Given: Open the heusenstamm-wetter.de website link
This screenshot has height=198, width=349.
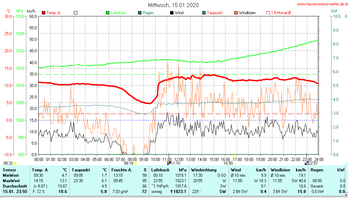Looking at the screenshot, I should (322, 4).
